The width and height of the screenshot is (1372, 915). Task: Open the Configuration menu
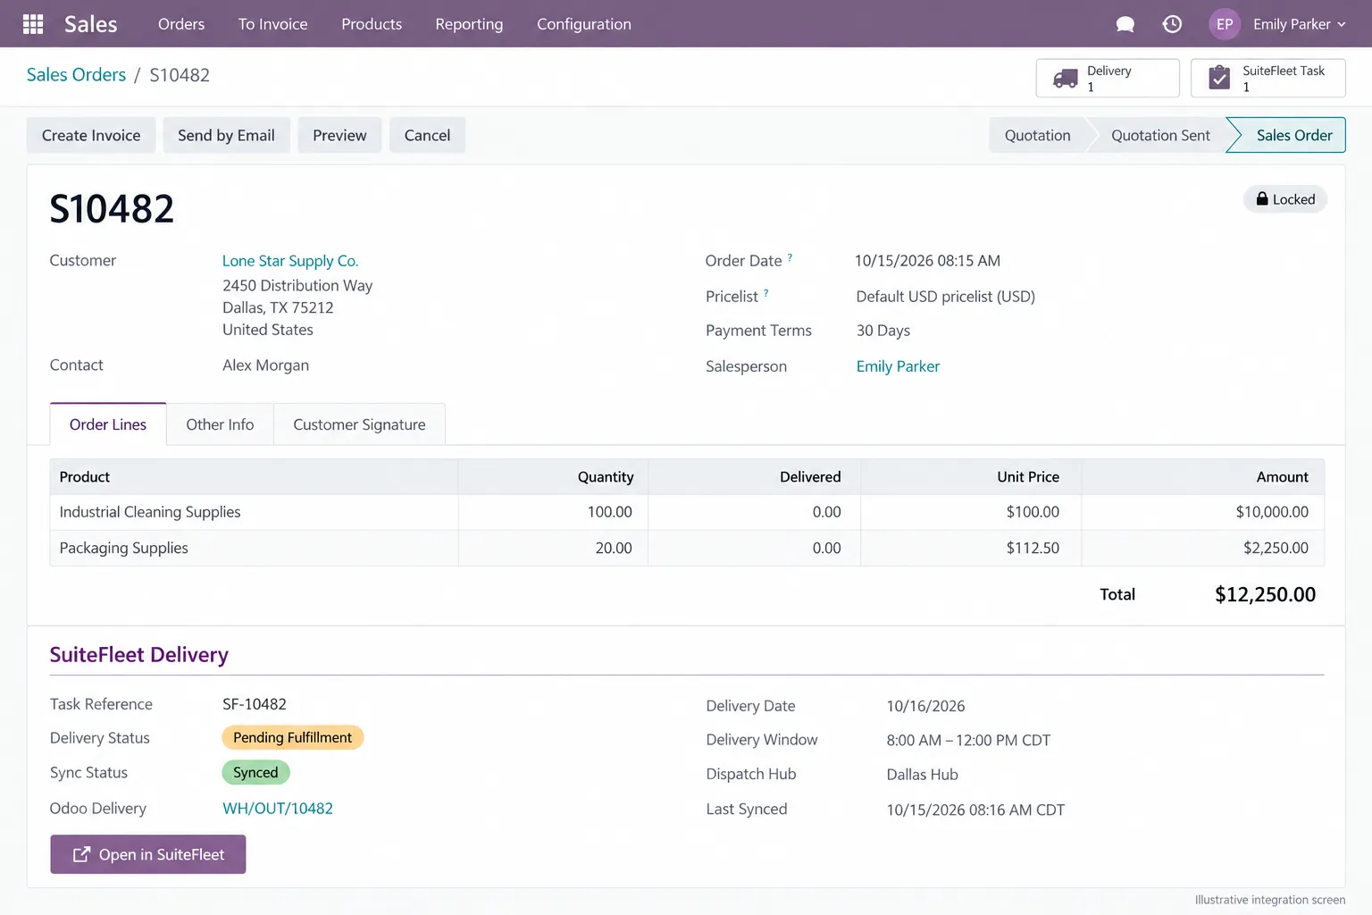click(584, 24)
